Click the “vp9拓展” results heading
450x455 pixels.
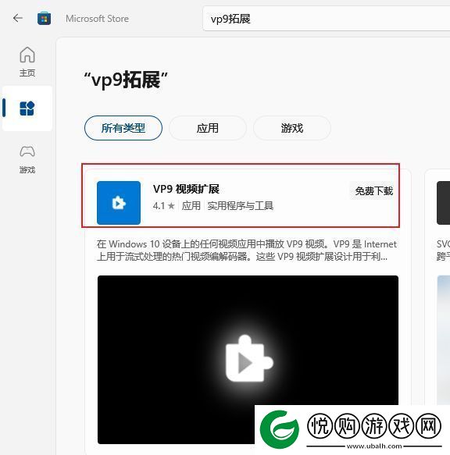coord(126,80)
